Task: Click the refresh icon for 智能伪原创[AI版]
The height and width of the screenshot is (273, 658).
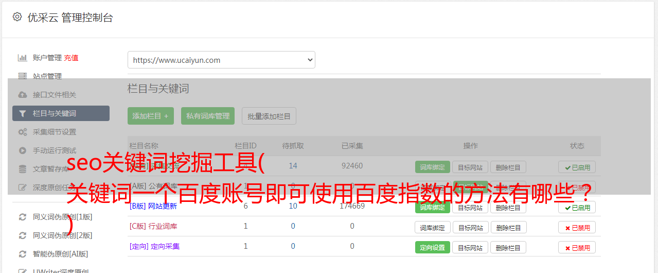Action: 22,254
